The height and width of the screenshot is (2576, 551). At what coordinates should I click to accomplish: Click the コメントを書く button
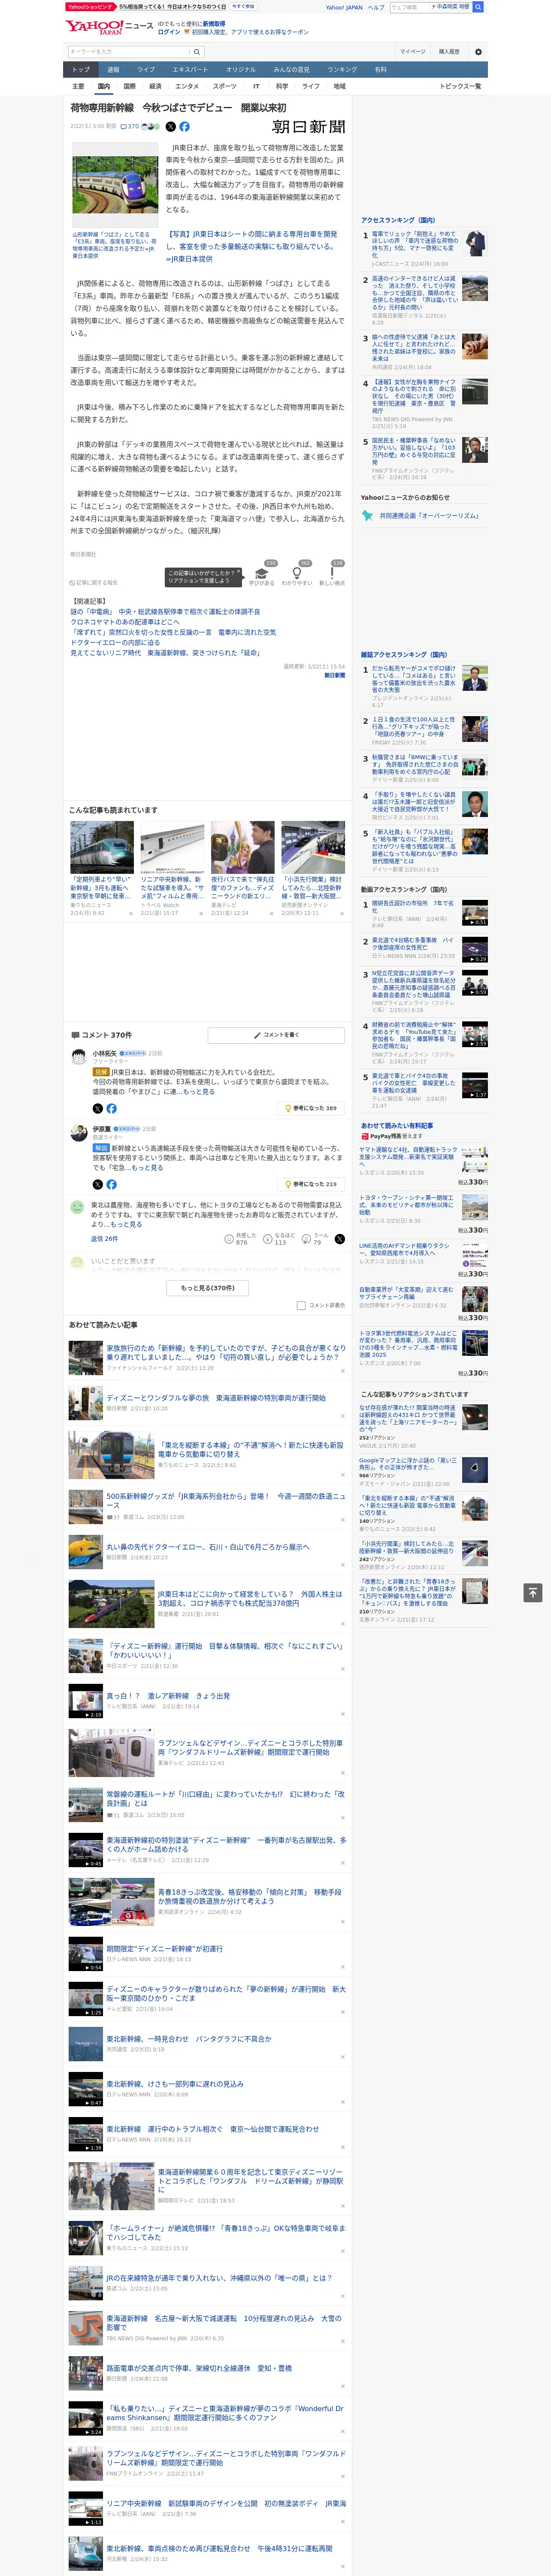point(277,1035)
